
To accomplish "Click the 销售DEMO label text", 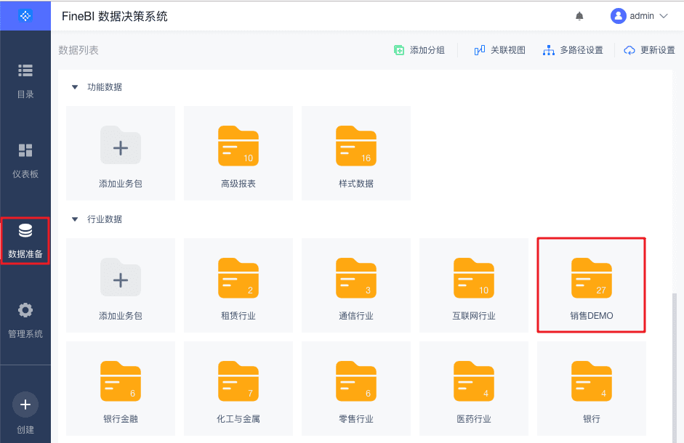I will point(592,316).
